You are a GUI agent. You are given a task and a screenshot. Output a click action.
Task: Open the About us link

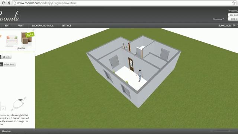[6, 131]
